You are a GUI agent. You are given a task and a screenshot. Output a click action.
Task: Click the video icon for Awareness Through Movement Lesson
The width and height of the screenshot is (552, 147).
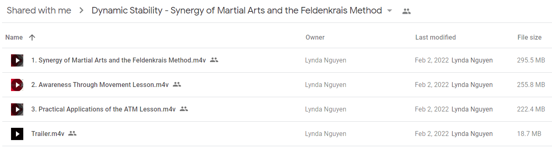click(x=17, y=85)
